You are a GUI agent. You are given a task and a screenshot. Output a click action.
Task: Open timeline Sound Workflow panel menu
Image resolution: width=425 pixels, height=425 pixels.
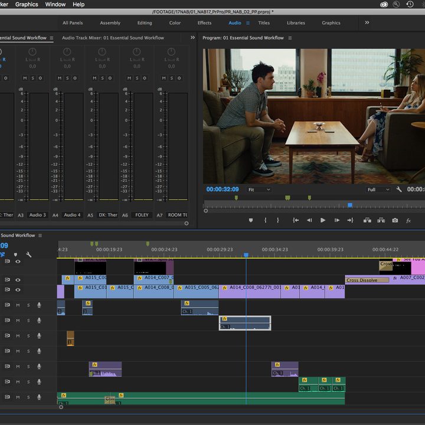pyautogui.click(x=40, y=236)
